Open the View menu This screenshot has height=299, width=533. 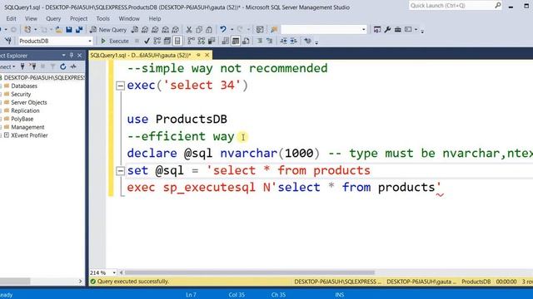point(31,18)
